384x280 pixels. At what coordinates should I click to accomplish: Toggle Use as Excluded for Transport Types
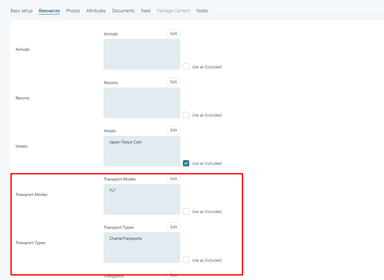click(186, 260)
